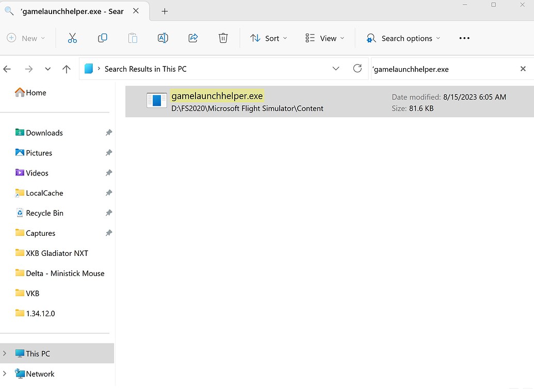The width and height of the screenshot is (534, 389).
Task: Cut the selected file using toolbar icon
Action: point(72,38)
